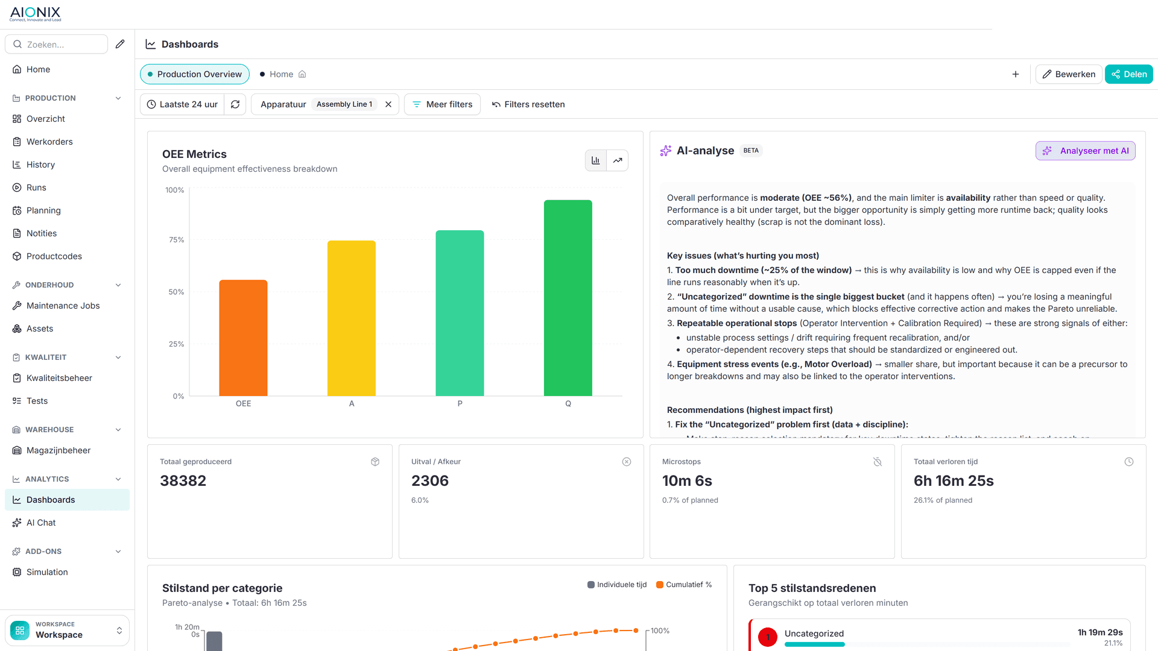Viewport: 1158px width, 651px height.
Task: Collapse the WAREHOUSE section chevron
Action: (x=118, y=430)
